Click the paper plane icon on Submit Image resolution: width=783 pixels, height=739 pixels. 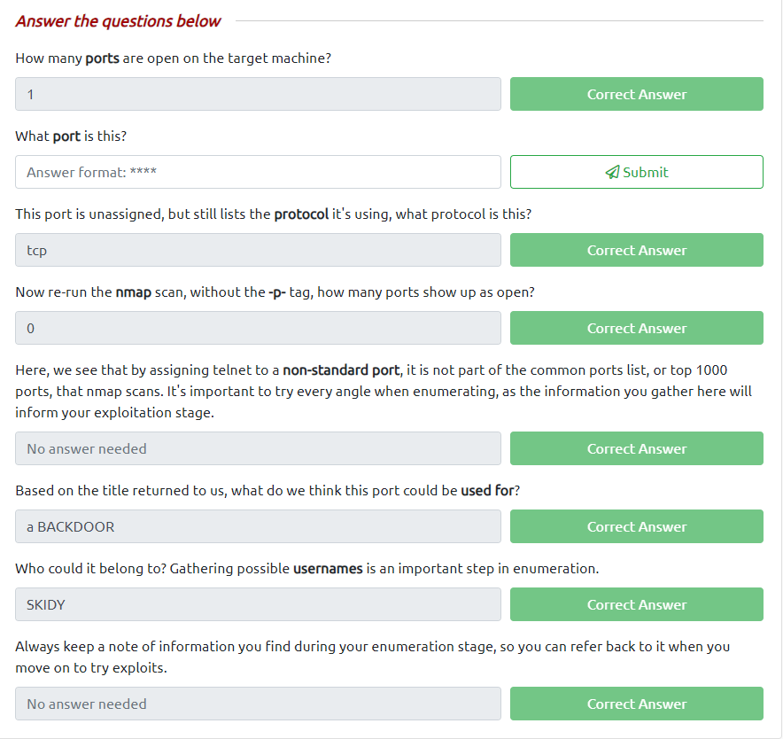[x=612, y=173]
